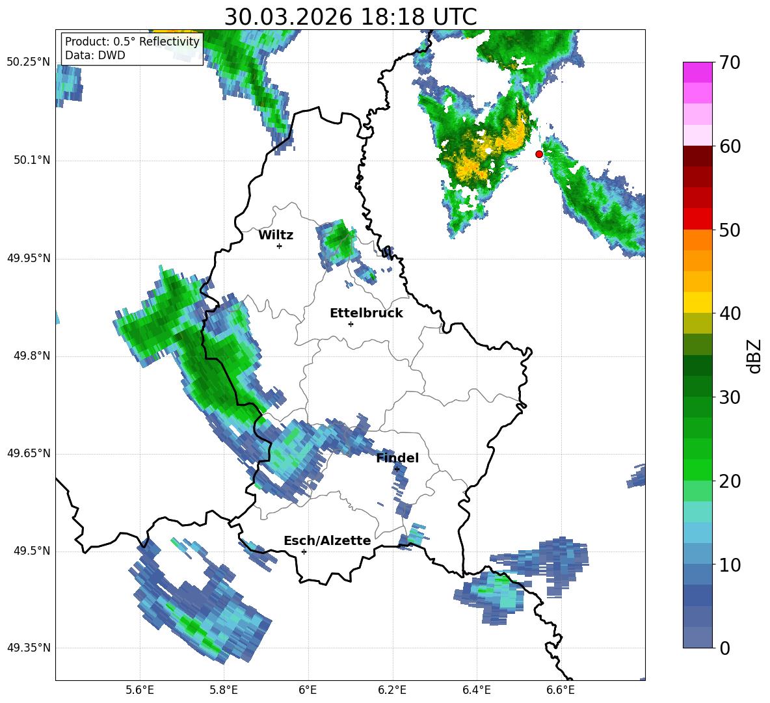Click the Data: DWD text

(x=95, y=55)
